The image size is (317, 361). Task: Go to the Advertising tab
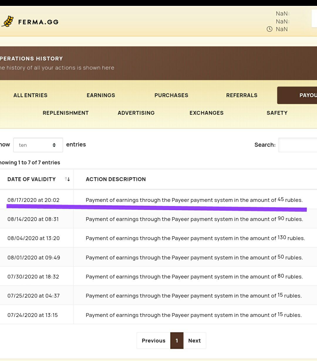(136, 113)
